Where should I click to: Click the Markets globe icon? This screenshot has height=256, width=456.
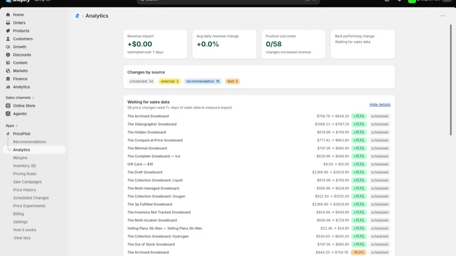8,71
